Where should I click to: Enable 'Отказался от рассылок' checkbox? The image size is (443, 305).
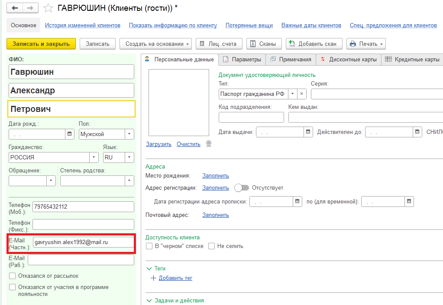[x=12, y=276]
